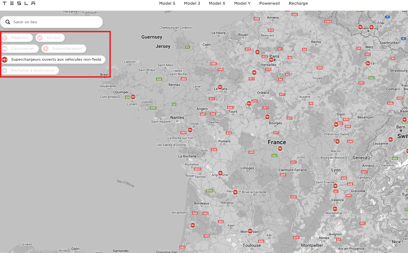Select the Supercharger pin below the France label

click(280, 148)
